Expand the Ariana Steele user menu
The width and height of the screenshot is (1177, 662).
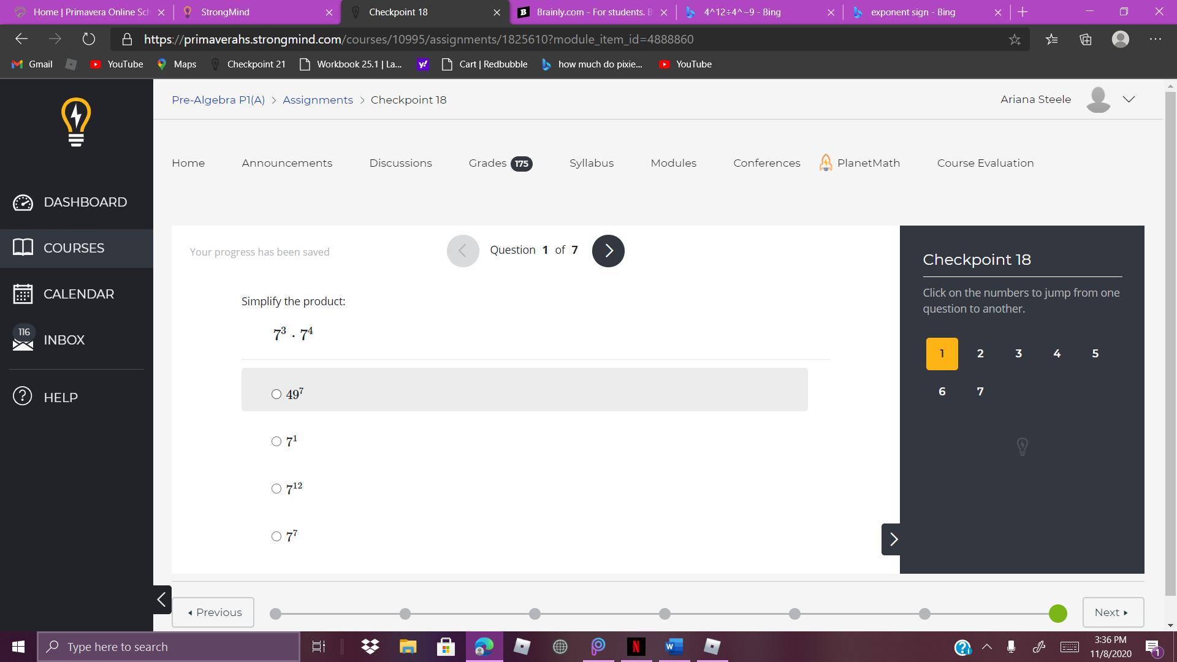click(1129, 99)
